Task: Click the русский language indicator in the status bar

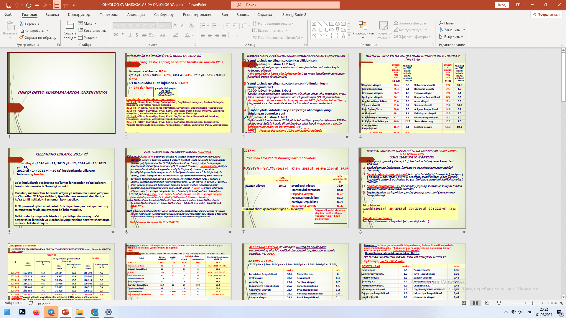Action: (x=44, y=303)
